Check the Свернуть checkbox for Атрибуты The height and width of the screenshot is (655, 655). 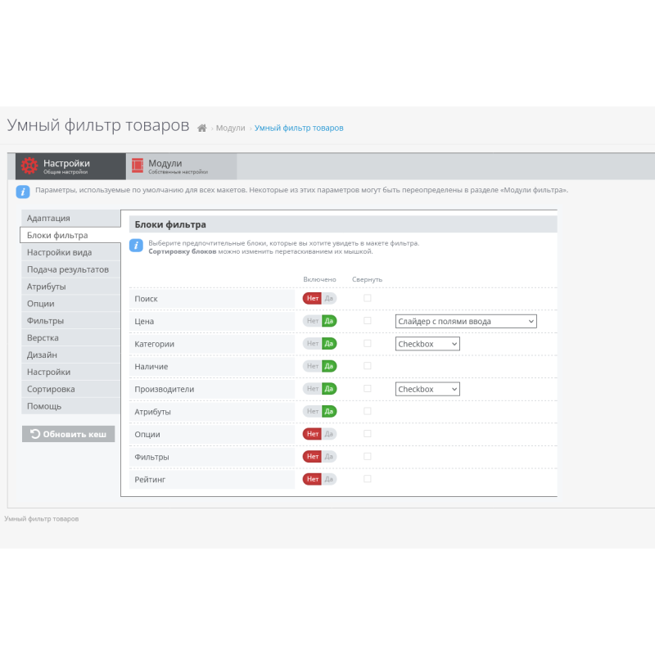367,411
